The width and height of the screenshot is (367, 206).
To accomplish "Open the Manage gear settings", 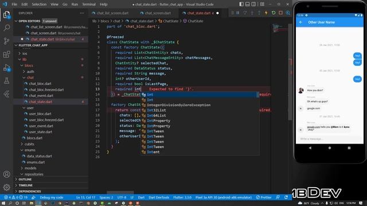I will (x=6, y=187).
